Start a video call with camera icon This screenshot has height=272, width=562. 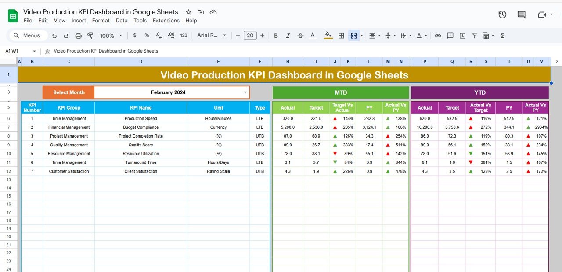click(542, 14)
